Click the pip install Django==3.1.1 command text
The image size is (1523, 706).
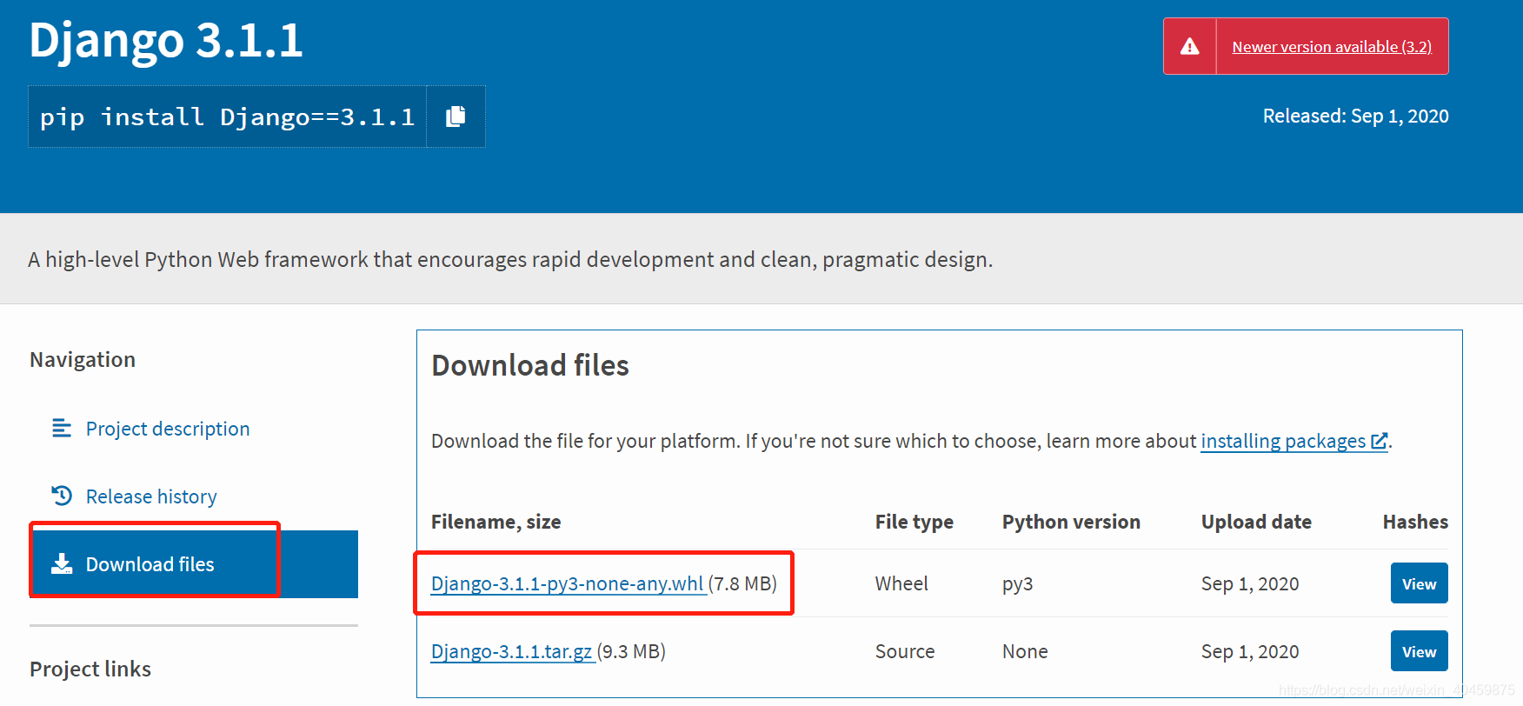[228, 117]
